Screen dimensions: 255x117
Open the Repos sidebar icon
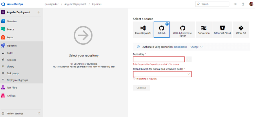3,37
